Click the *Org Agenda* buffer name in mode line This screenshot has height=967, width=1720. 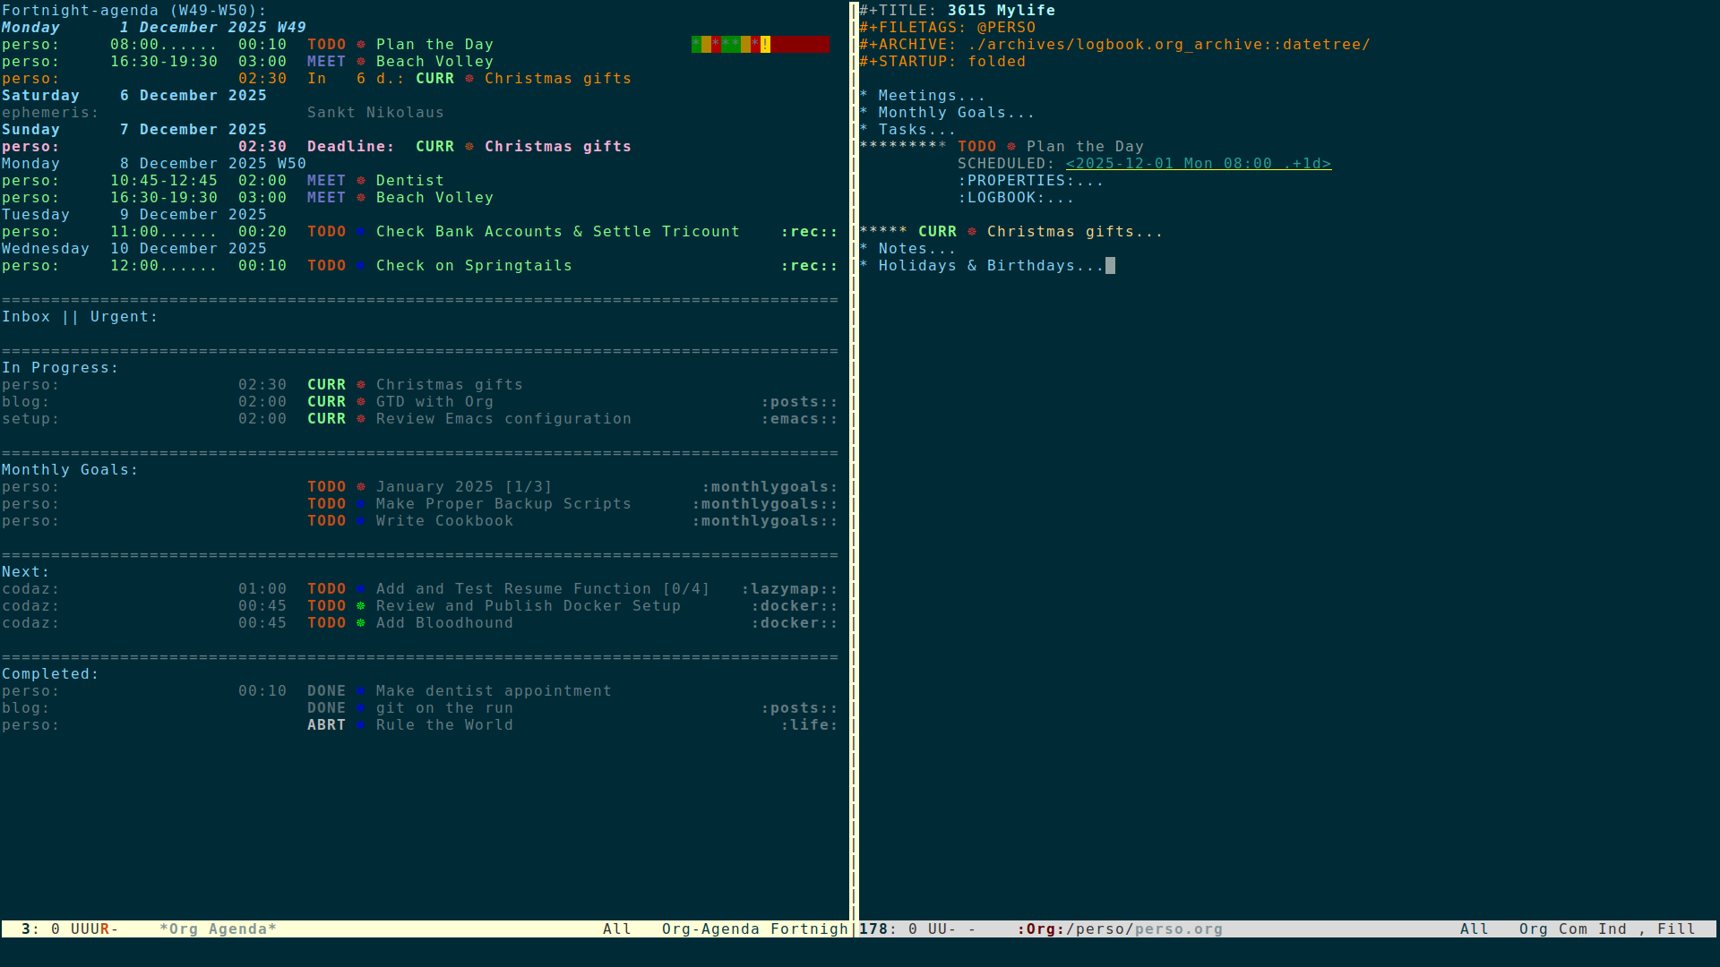point(218,929)
